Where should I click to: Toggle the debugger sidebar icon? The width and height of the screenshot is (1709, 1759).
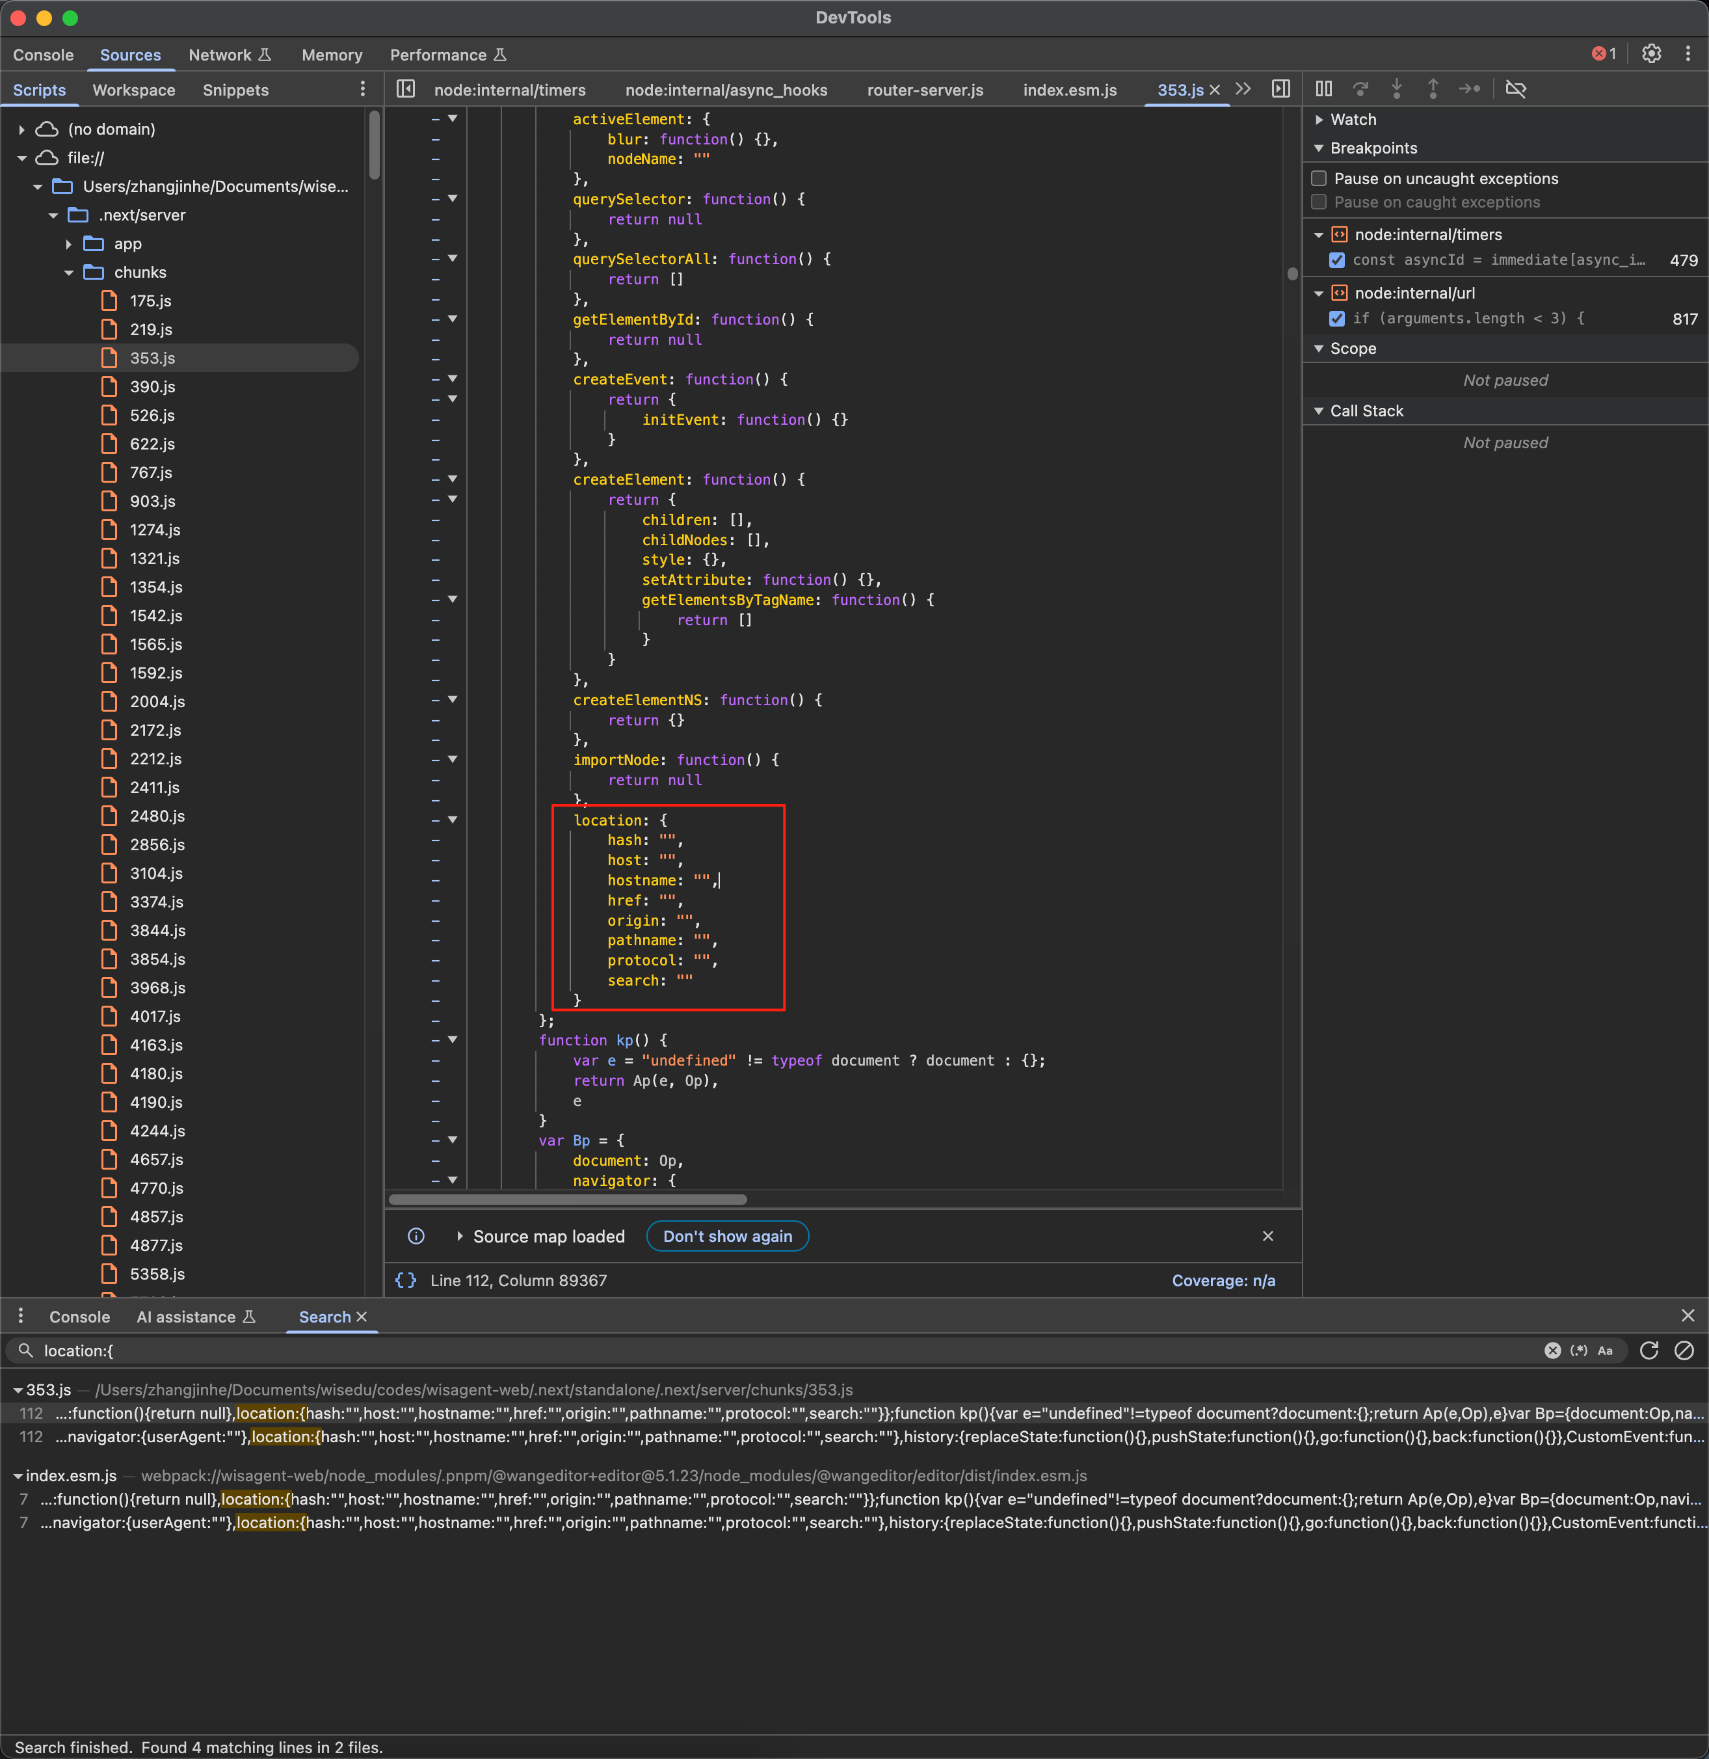[1281, 89]
